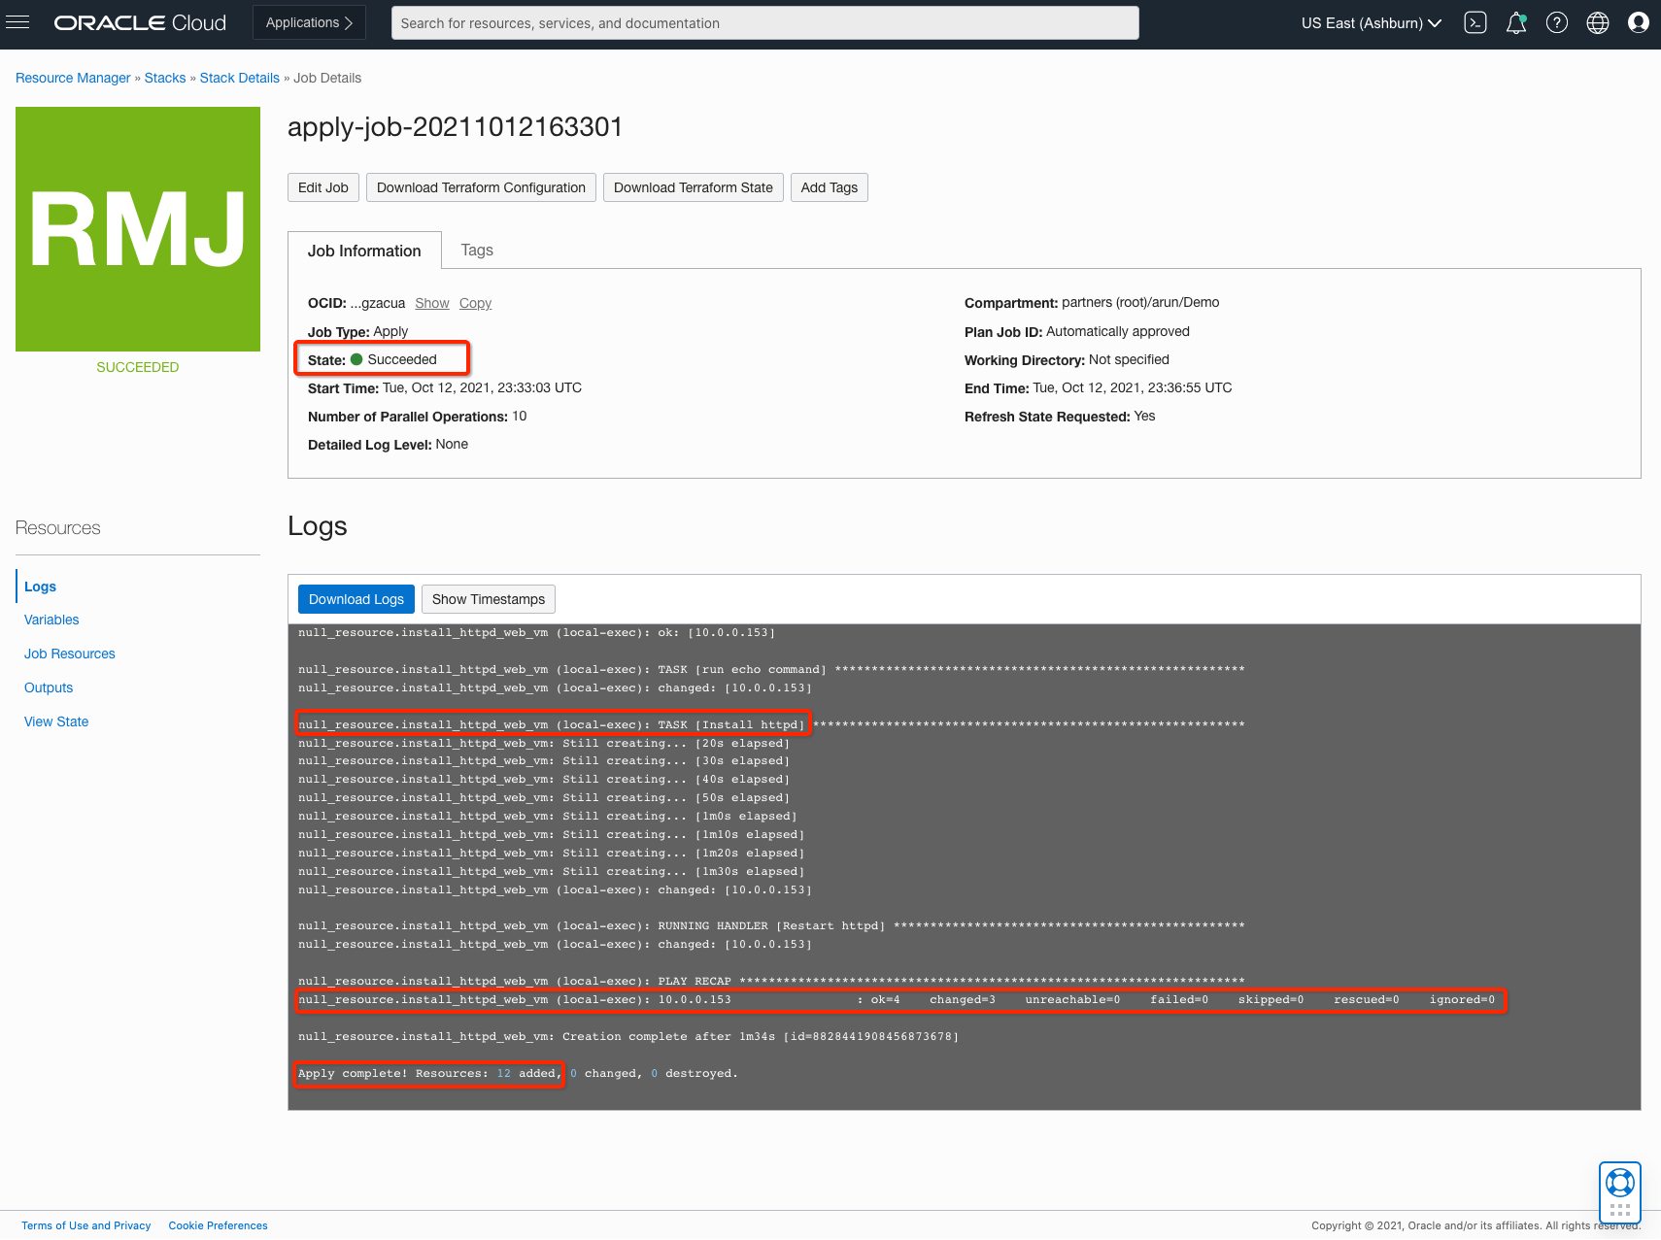Show the full job OCID
The image size is (1661, 1240).
tap(432, 303)
